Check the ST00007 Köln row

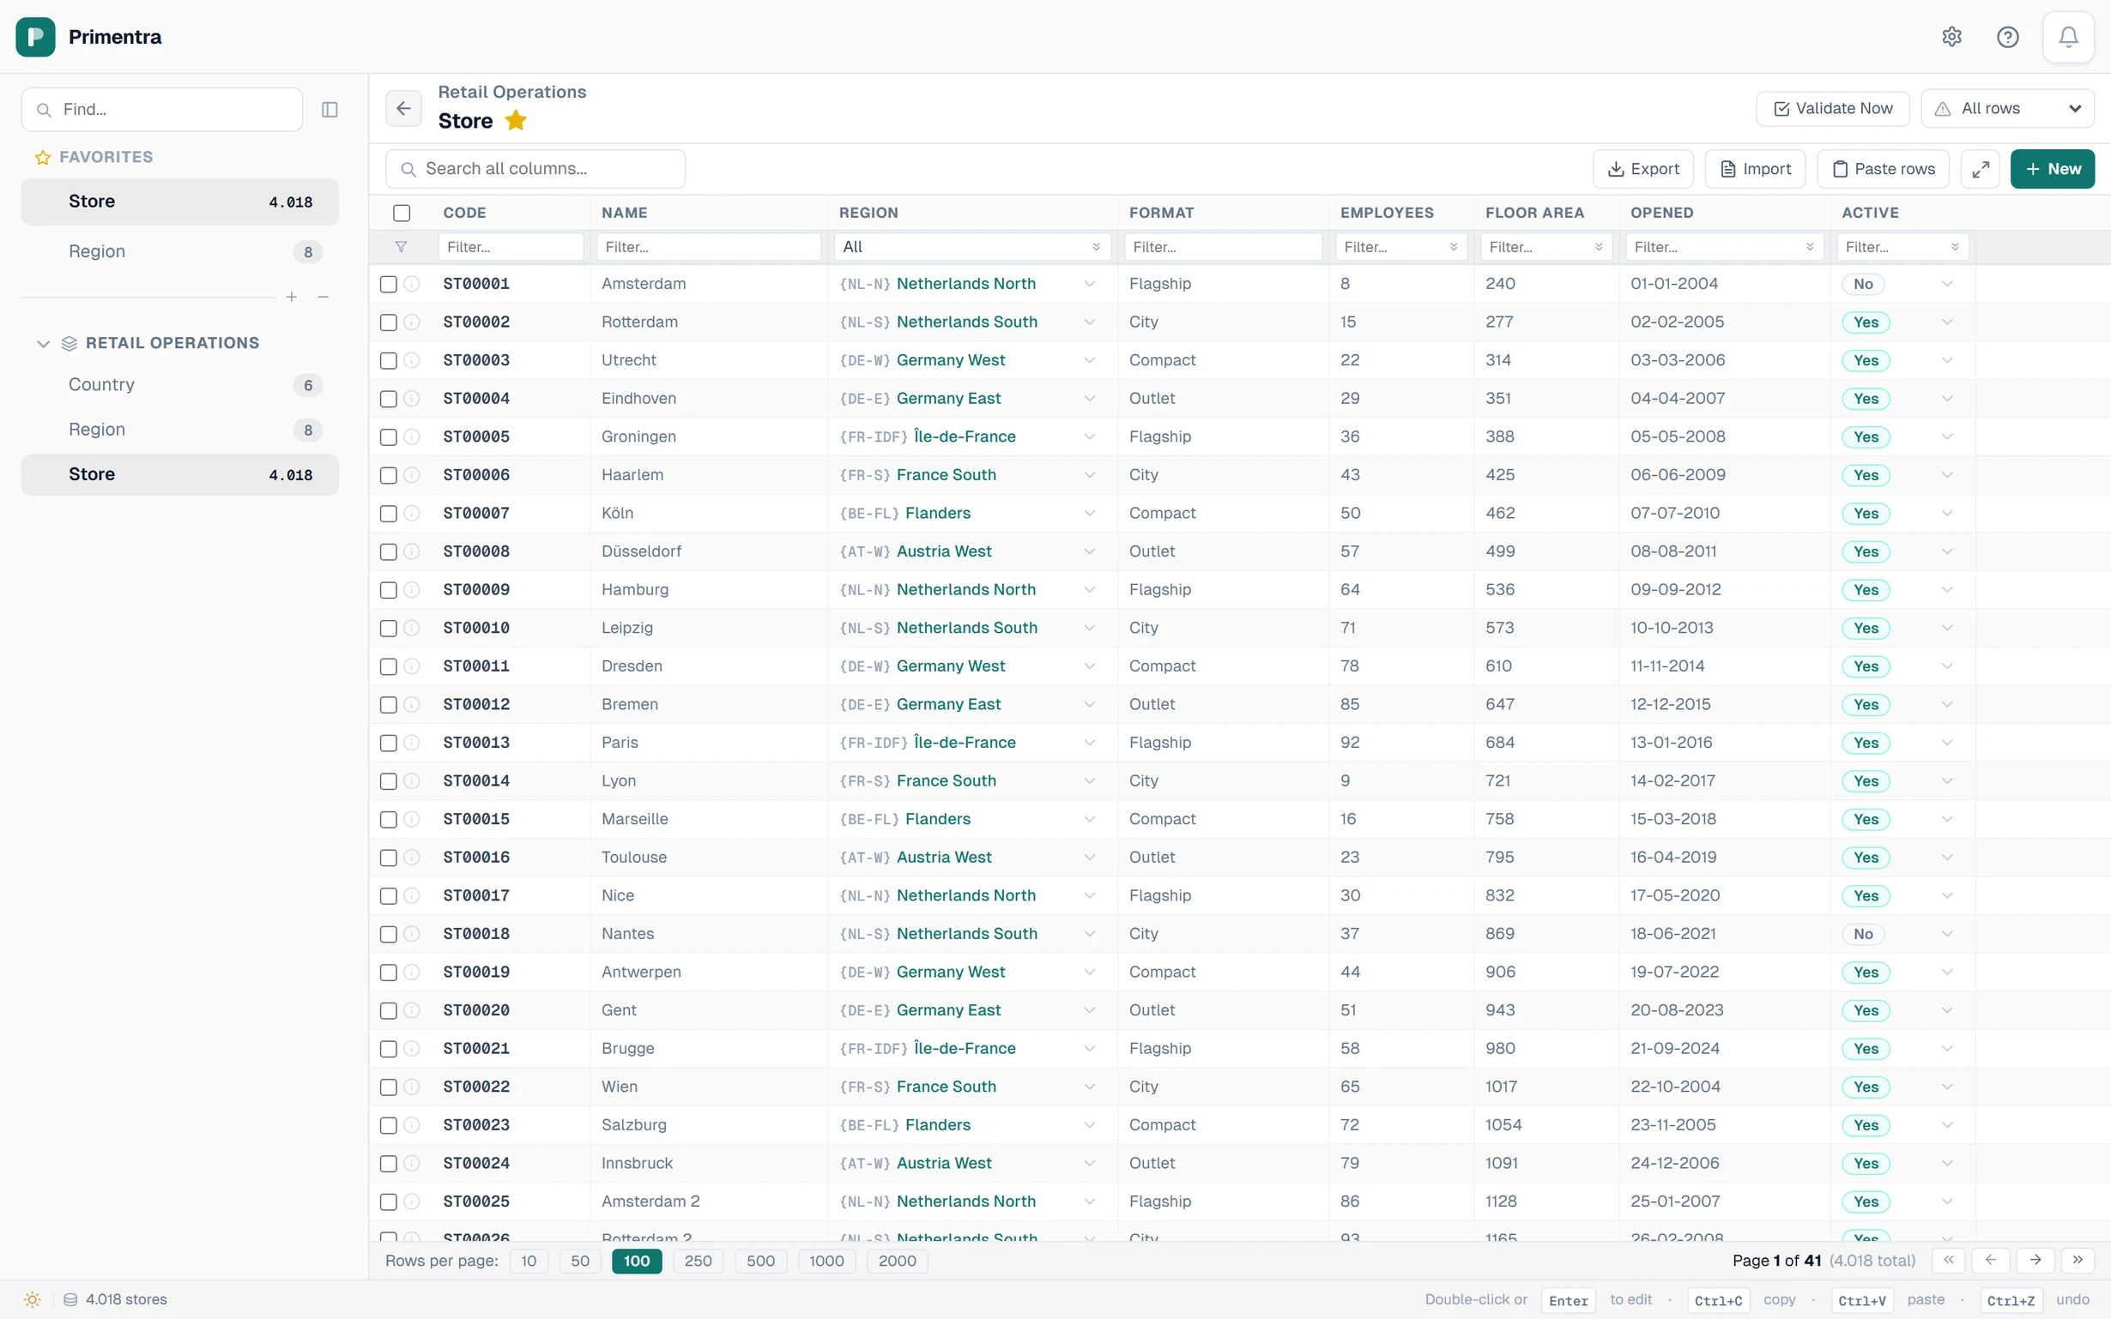[x=389, y=513]
